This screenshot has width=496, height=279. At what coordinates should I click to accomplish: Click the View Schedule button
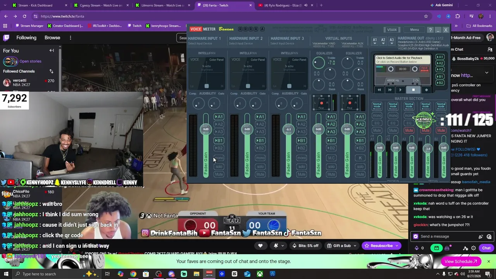tap(461, 262)
